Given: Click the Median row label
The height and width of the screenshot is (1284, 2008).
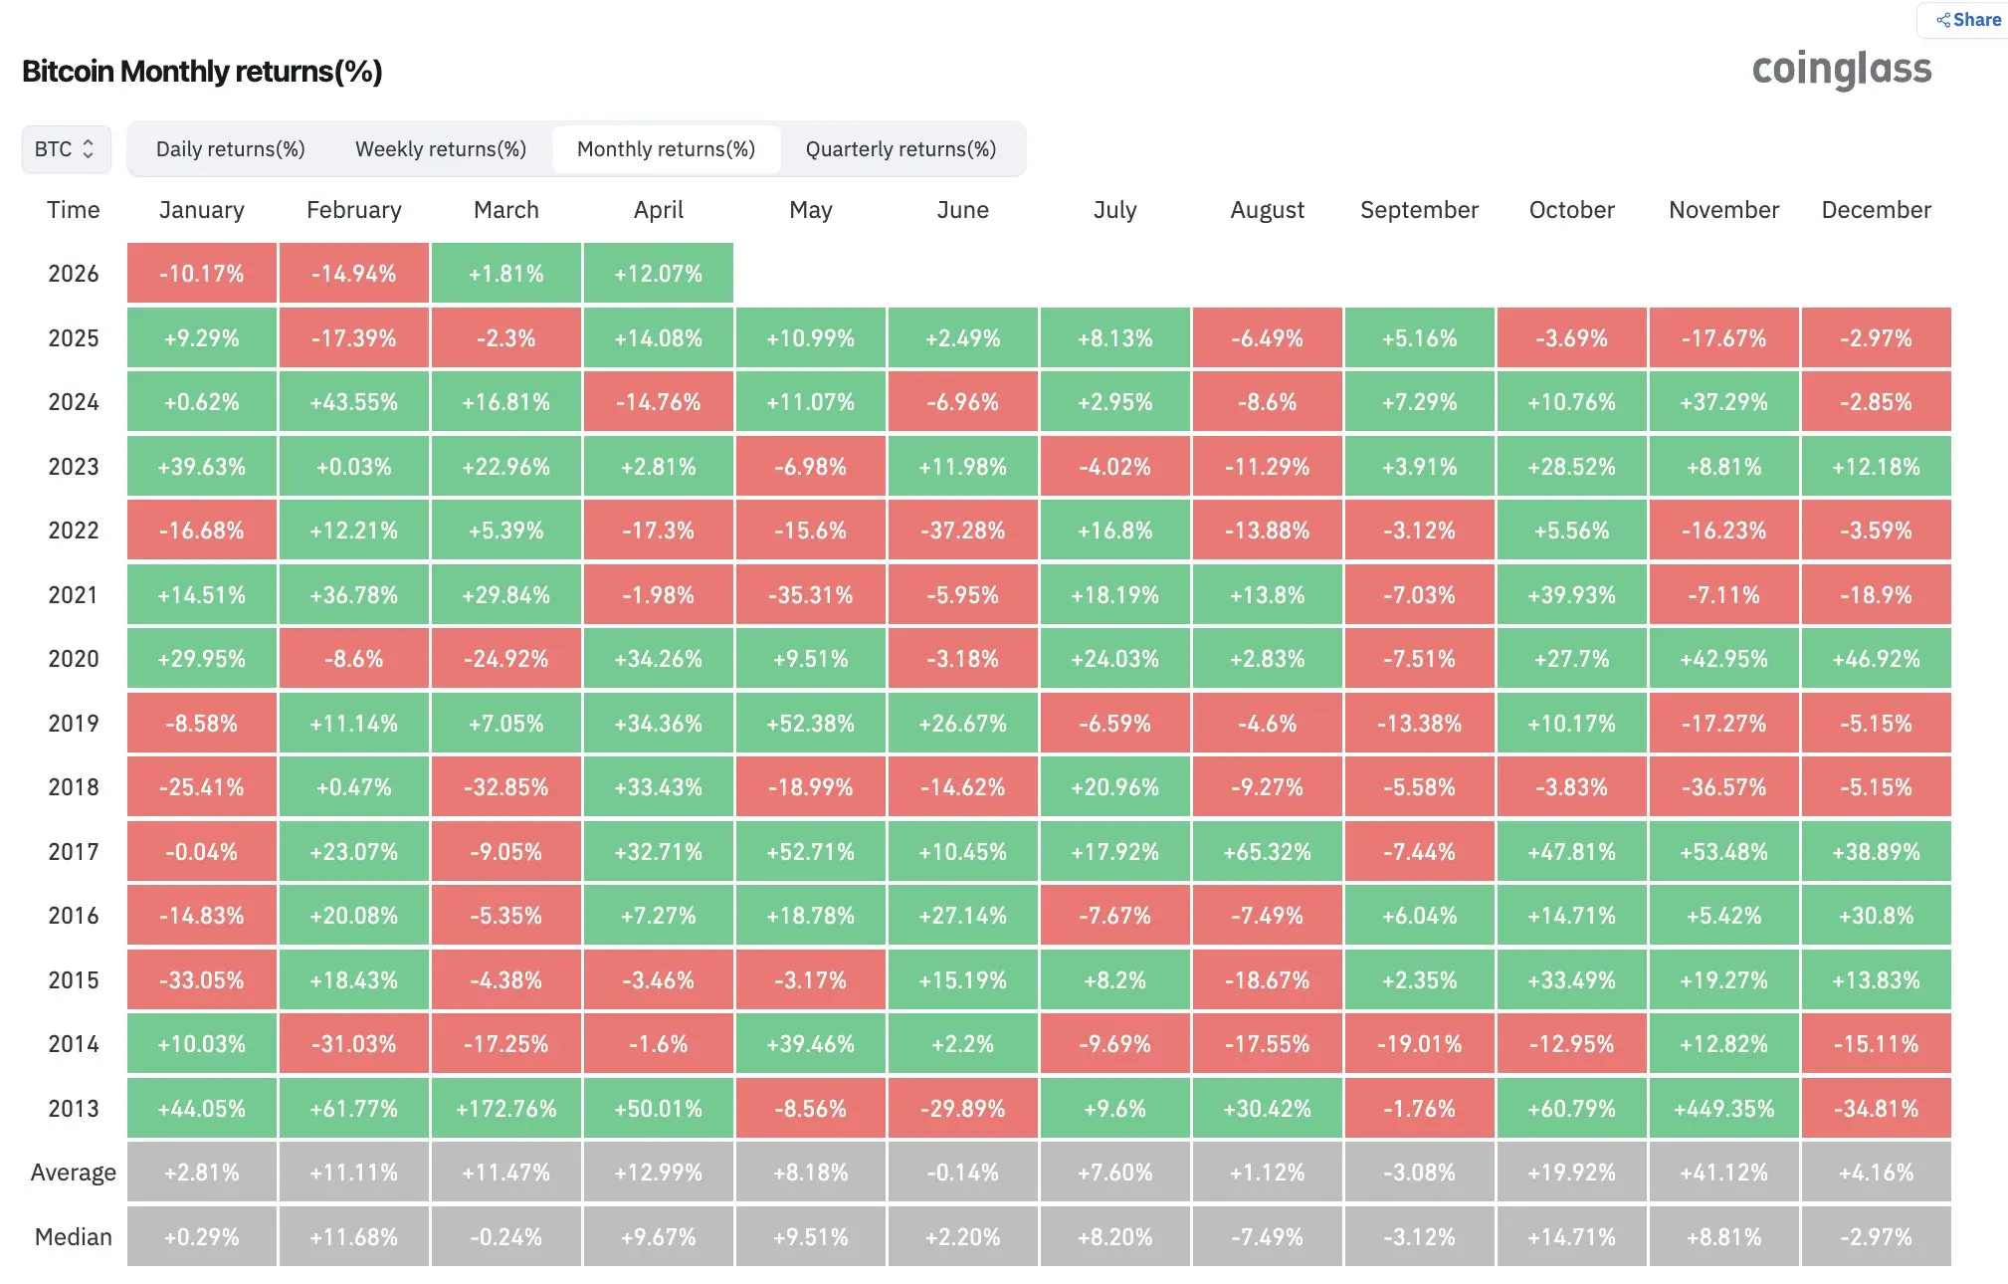Looking at the screenshot, I should [x=74, y=1236].
